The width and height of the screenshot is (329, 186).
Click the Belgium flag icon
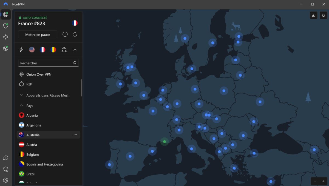[x=22, y=154]
